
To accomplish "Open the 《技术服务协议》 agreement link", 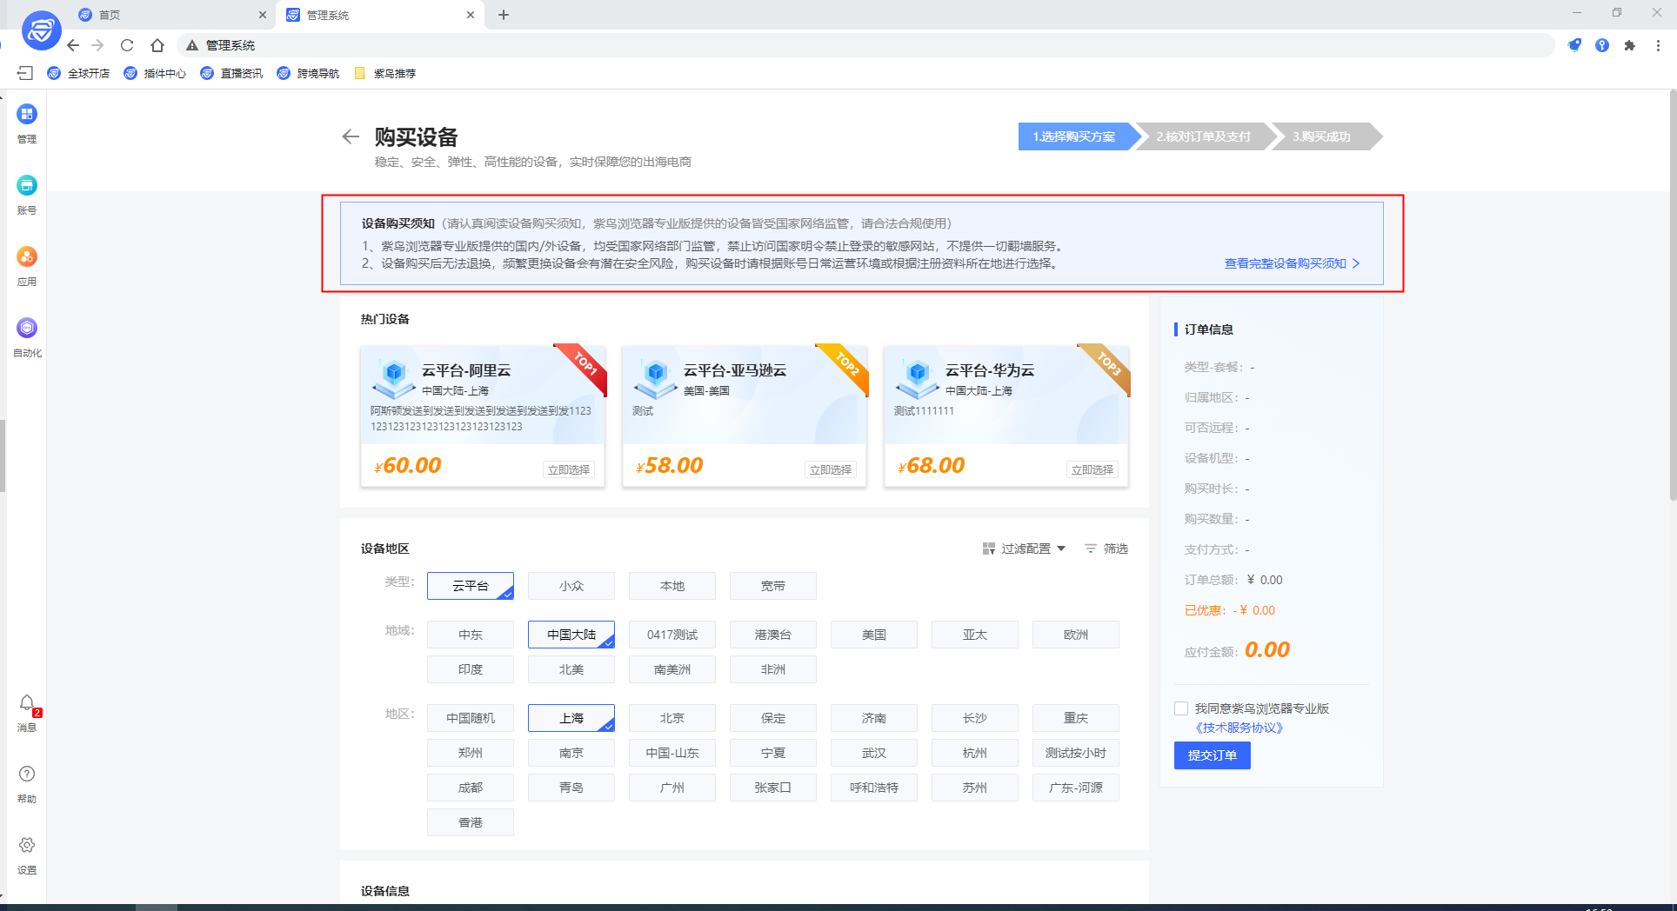I will [x=1239, y=728].
